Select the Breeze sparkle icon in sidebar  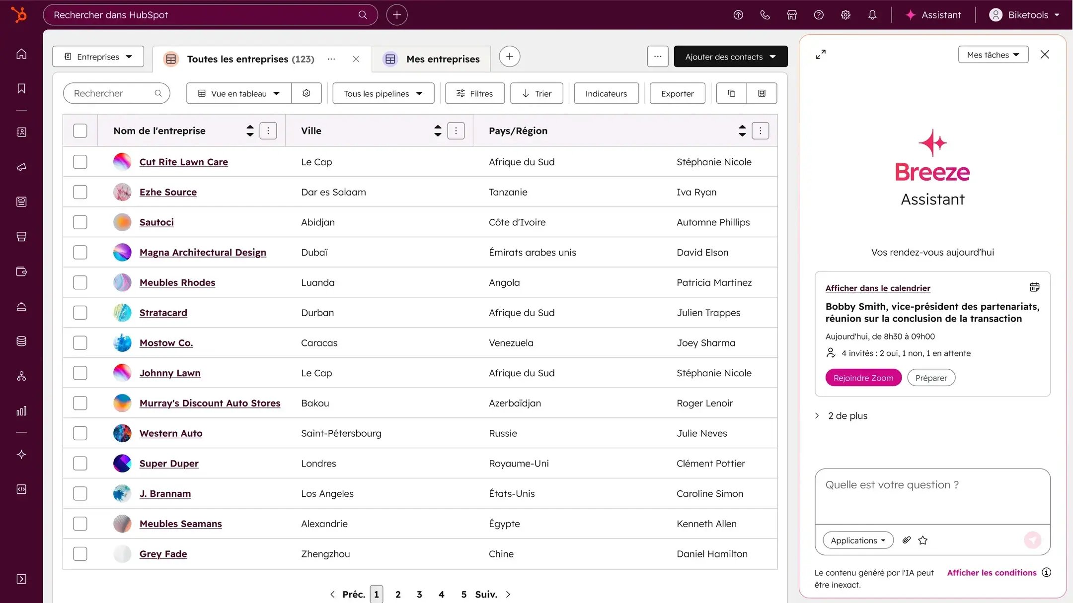pyautogui.click(x=21, y=454)
